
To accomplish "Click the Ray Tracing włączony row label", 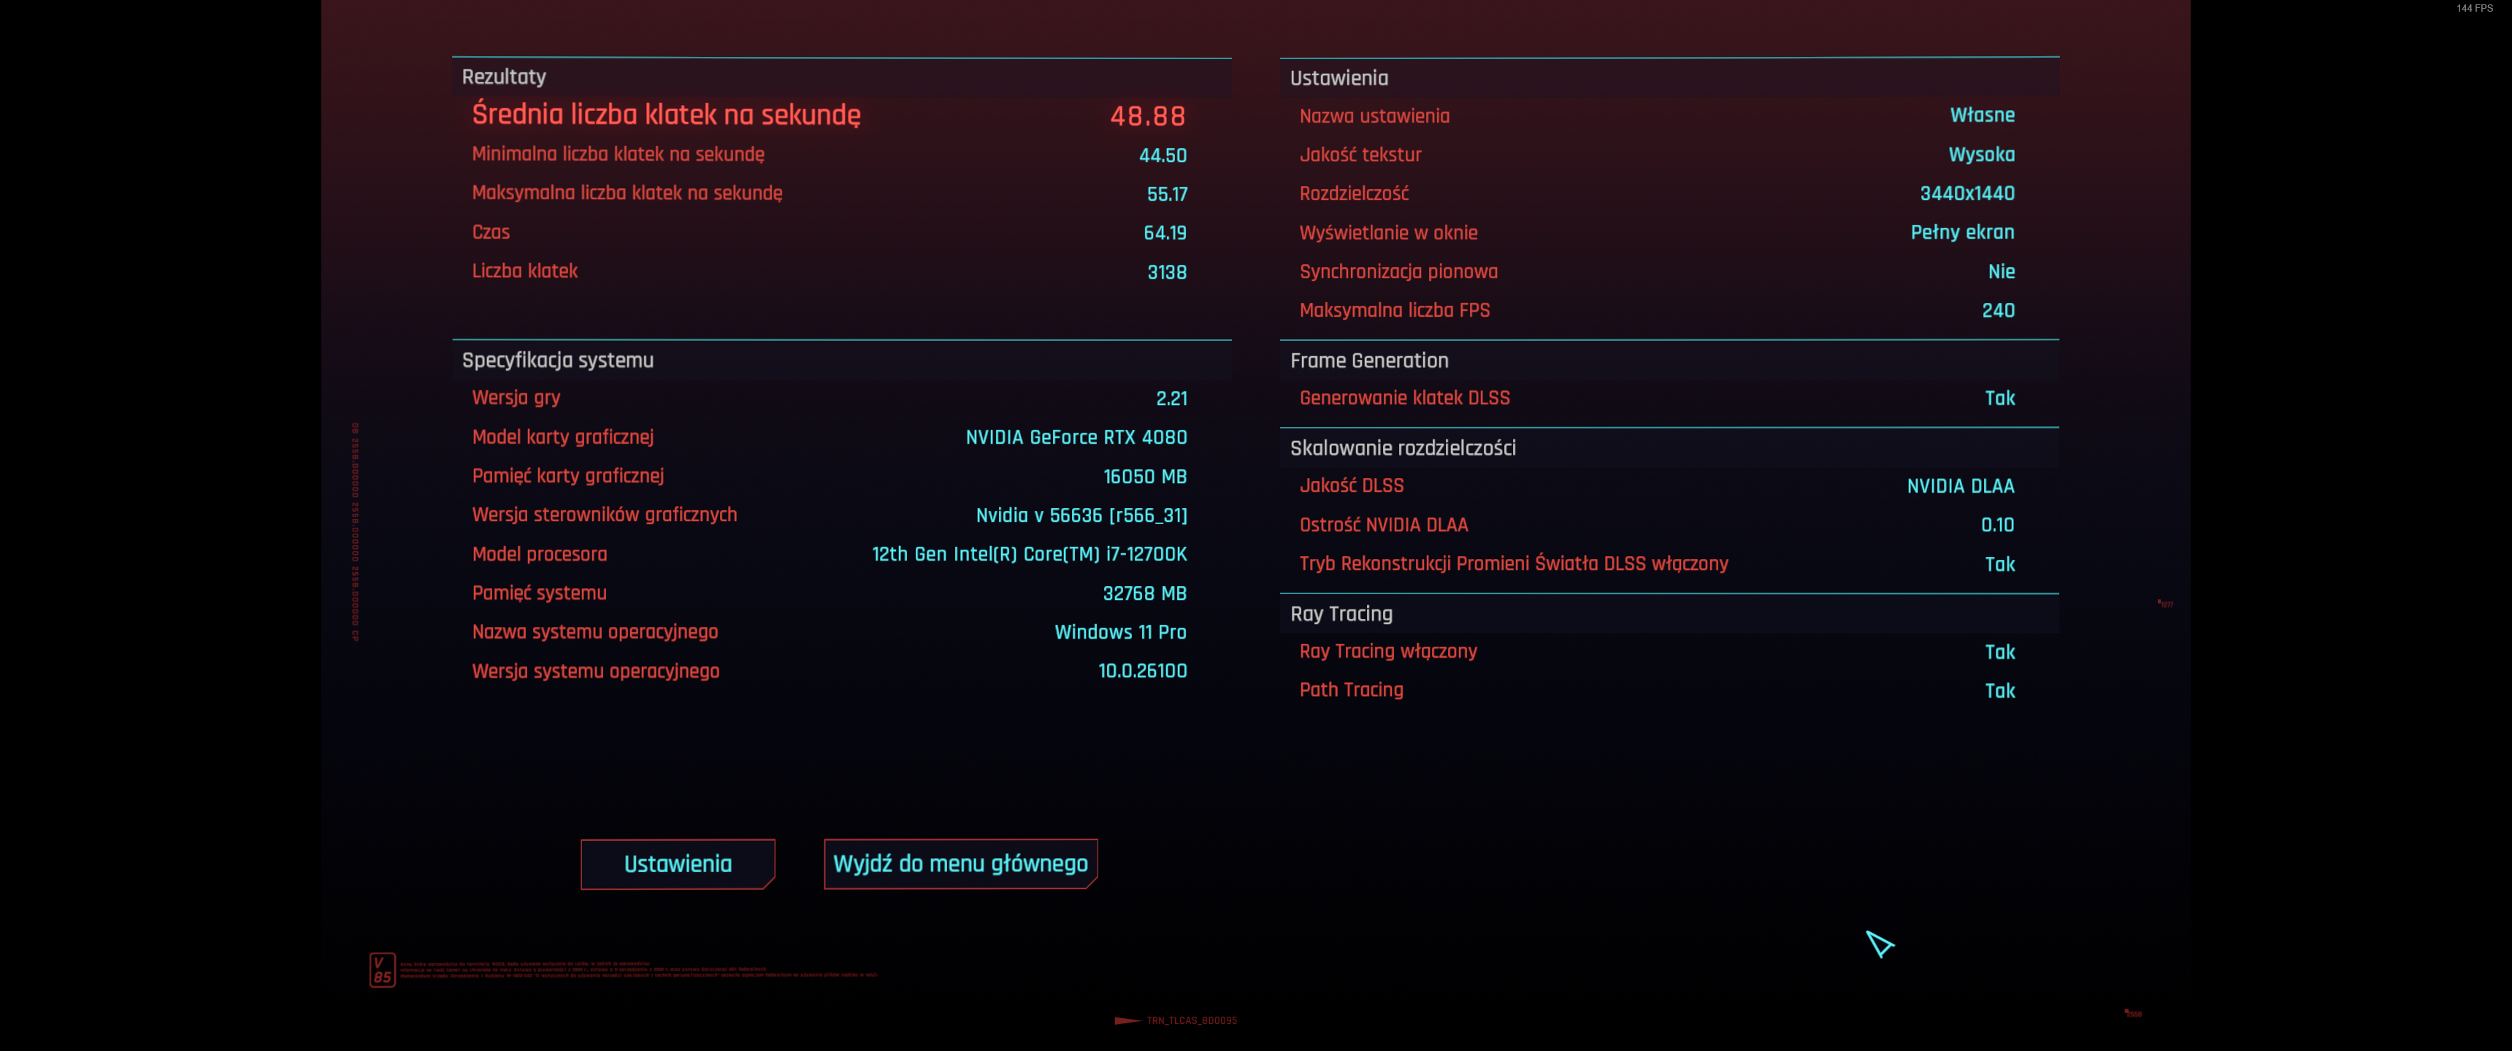I will tap(1387, 651).
